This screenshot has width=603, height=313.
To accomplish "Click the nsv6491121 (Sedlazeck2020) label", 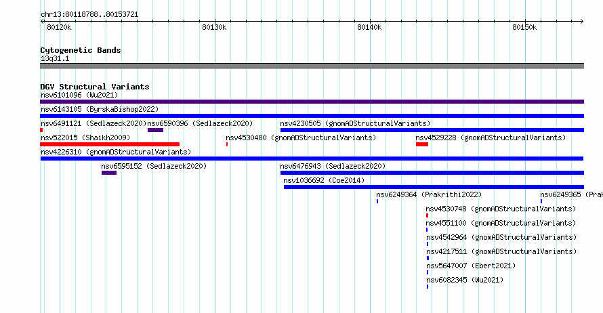I will pyautogui.click(x=93, y=123).
